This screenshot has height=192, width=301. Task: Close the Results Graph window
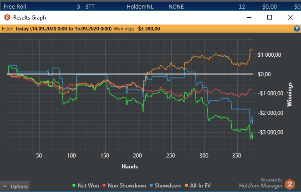click(291, 17)
